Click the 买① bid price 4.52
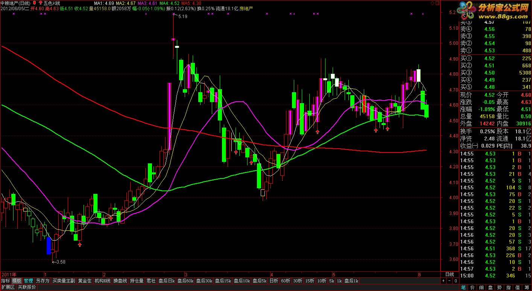This screenshot has height=291, width=532. [489, 58]
